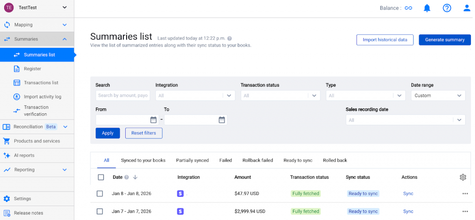Toggle the select-all header checkbox

(x=101, y=177)
